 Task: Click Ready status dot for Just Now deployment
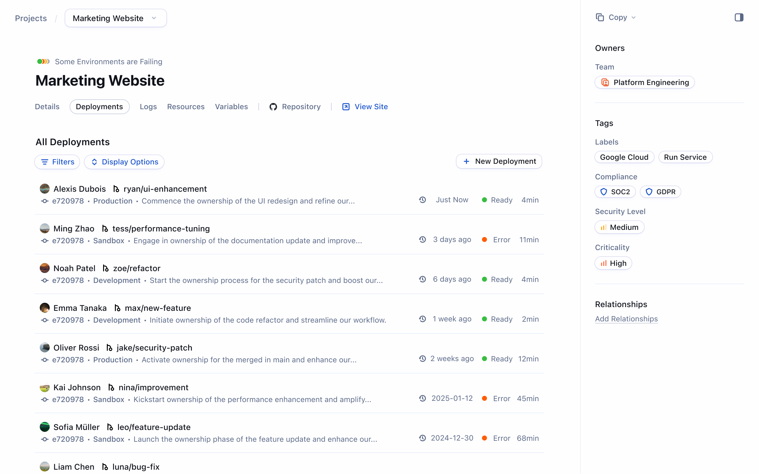484,200
